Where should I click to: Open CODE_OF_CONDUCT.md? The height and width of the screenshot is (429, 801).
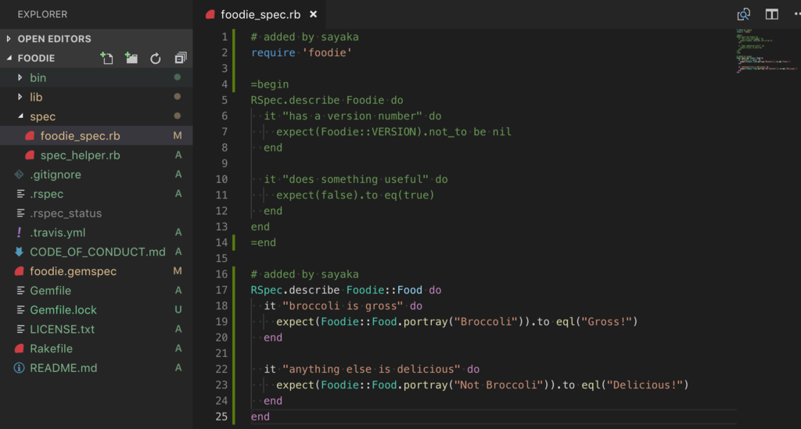tap(96, 252)
